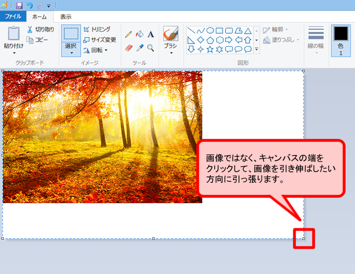
Task: Select the up arrow shape
Action: [x=248, y=40]
